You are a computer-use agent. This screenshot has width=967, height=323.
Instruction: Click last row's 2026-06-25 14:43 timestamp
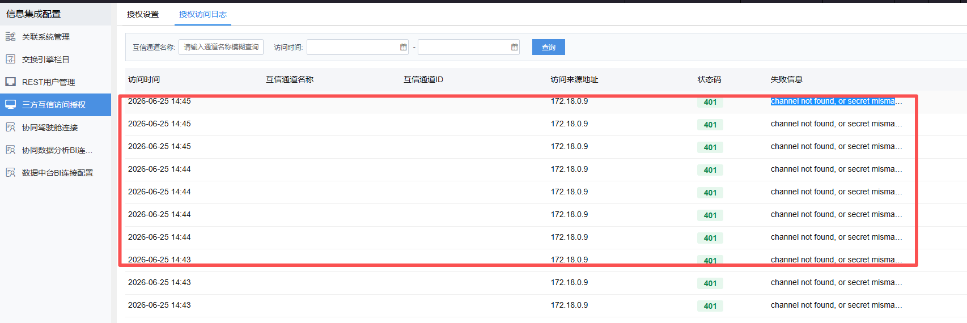159,305
